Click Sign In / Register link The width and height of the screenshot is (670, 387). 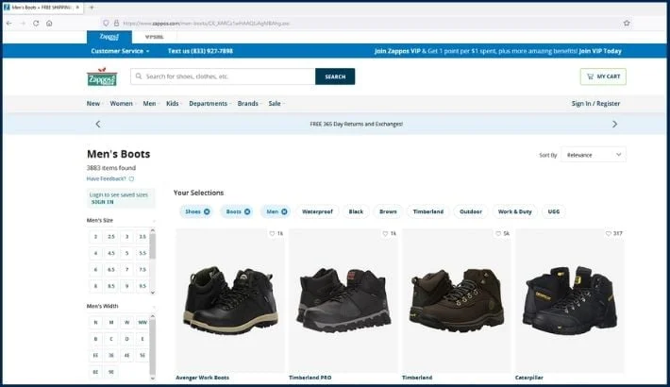point(595,104)
